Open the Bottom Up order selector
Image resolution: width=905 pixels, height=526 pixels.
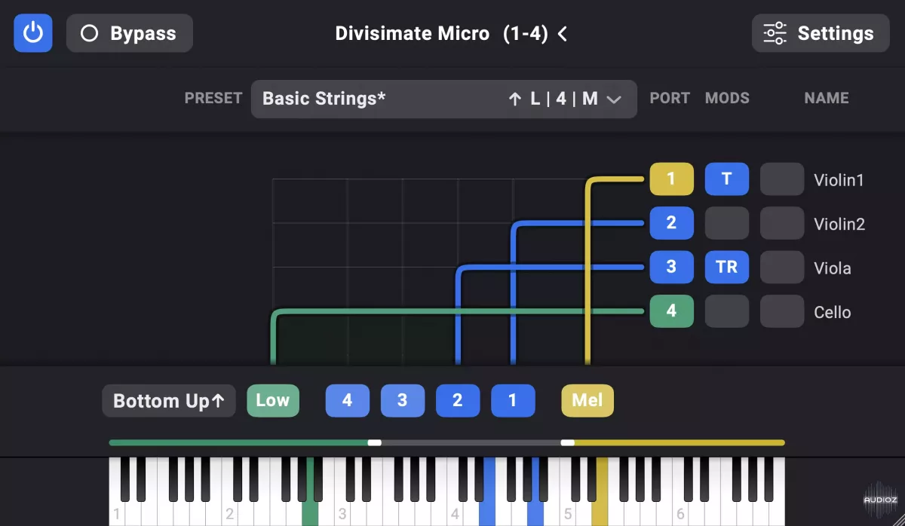(169, 401)
